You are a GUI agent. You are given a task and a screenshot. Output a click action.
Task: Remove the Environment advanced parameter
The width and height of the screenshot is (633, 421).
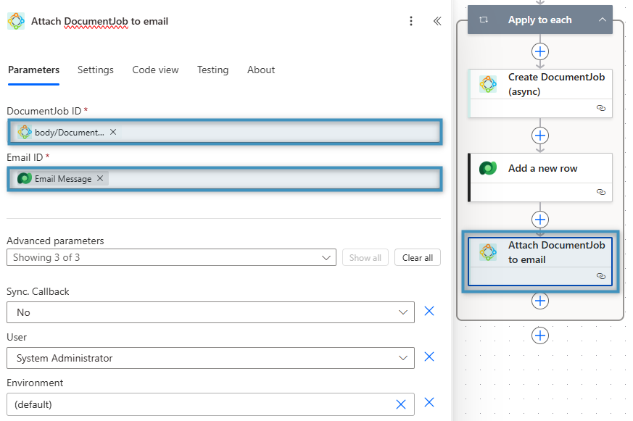click(x=429, y=403)
